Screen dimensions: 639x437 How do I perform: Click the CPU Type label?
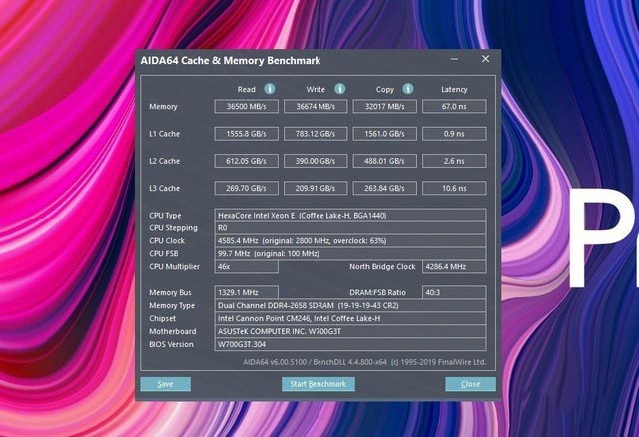pyautogui.click(x=165, y=216)
